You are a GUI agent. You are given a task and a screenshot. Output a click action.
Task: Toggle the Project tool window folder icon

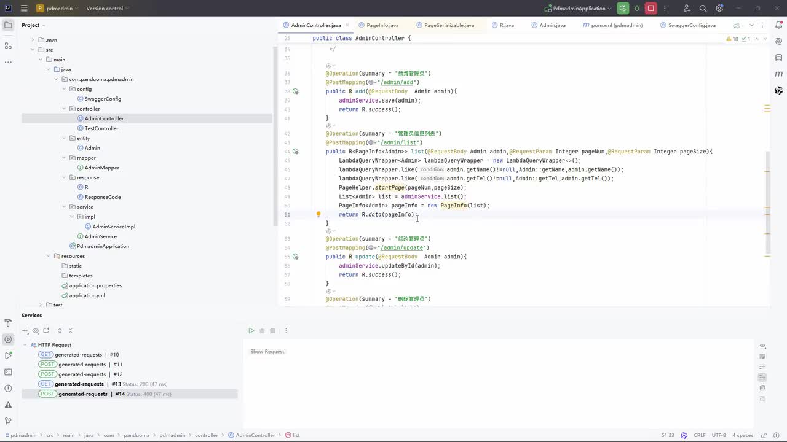pos(8,25)
